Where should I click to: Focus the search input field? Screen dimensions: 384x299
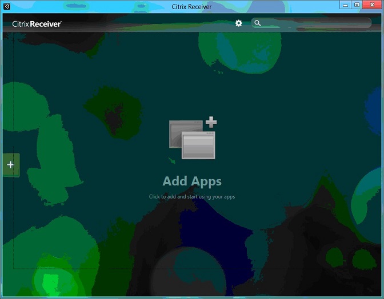(x=311, y=23)
